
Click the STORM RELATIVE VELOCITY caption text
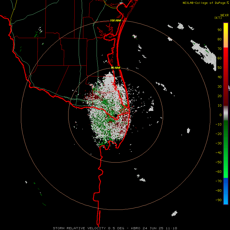coord(79,228)
